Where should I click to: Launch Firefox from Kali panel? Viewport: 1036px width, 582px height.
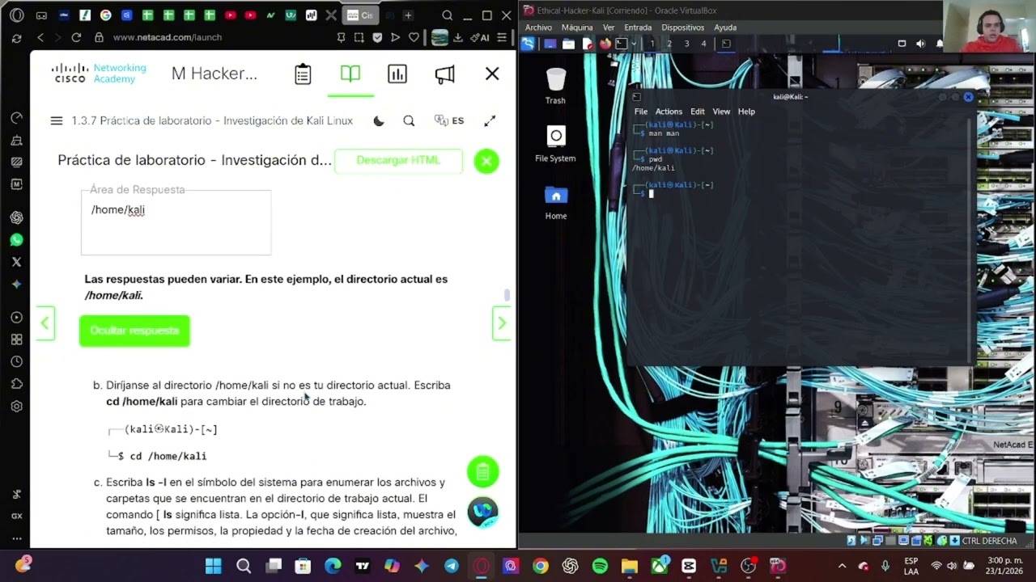605,44
